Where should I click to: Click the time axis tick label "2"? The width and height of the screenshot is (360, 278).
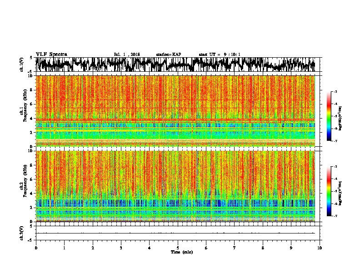pyautogui.click(x=93, y=248)
